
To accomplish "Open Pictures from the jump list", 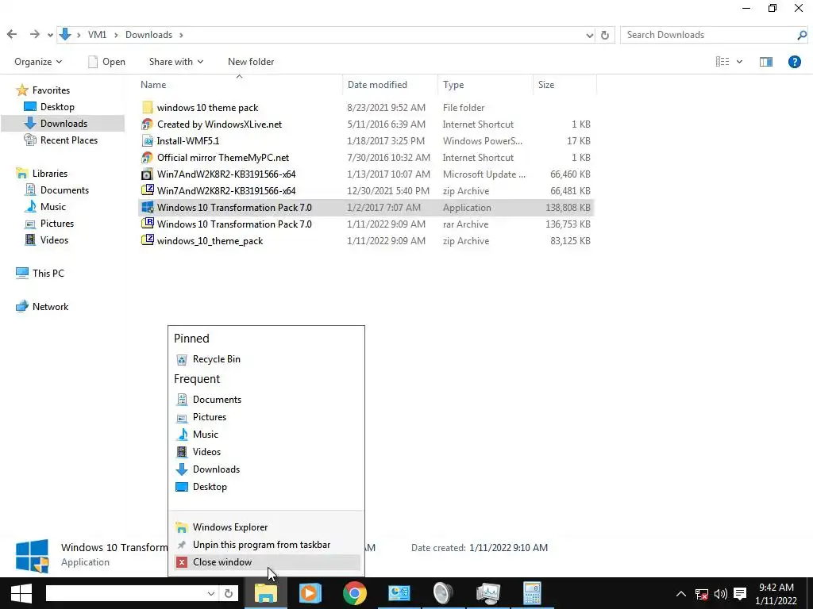I will (x=267, y=417).
